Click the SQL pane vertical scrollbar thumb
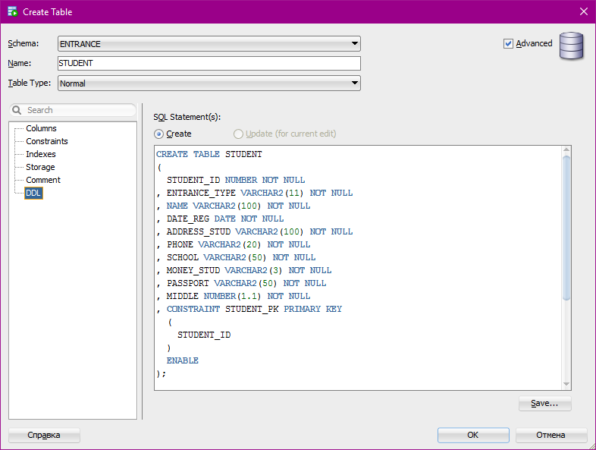Viewport: 596px width, 450px height. (566, 228)
